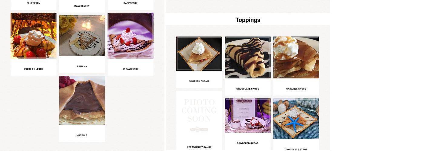Viewport: 424px width, 151px height.
Task: Click the BLACKBERRY caption
Action: (x=82, y=6)
